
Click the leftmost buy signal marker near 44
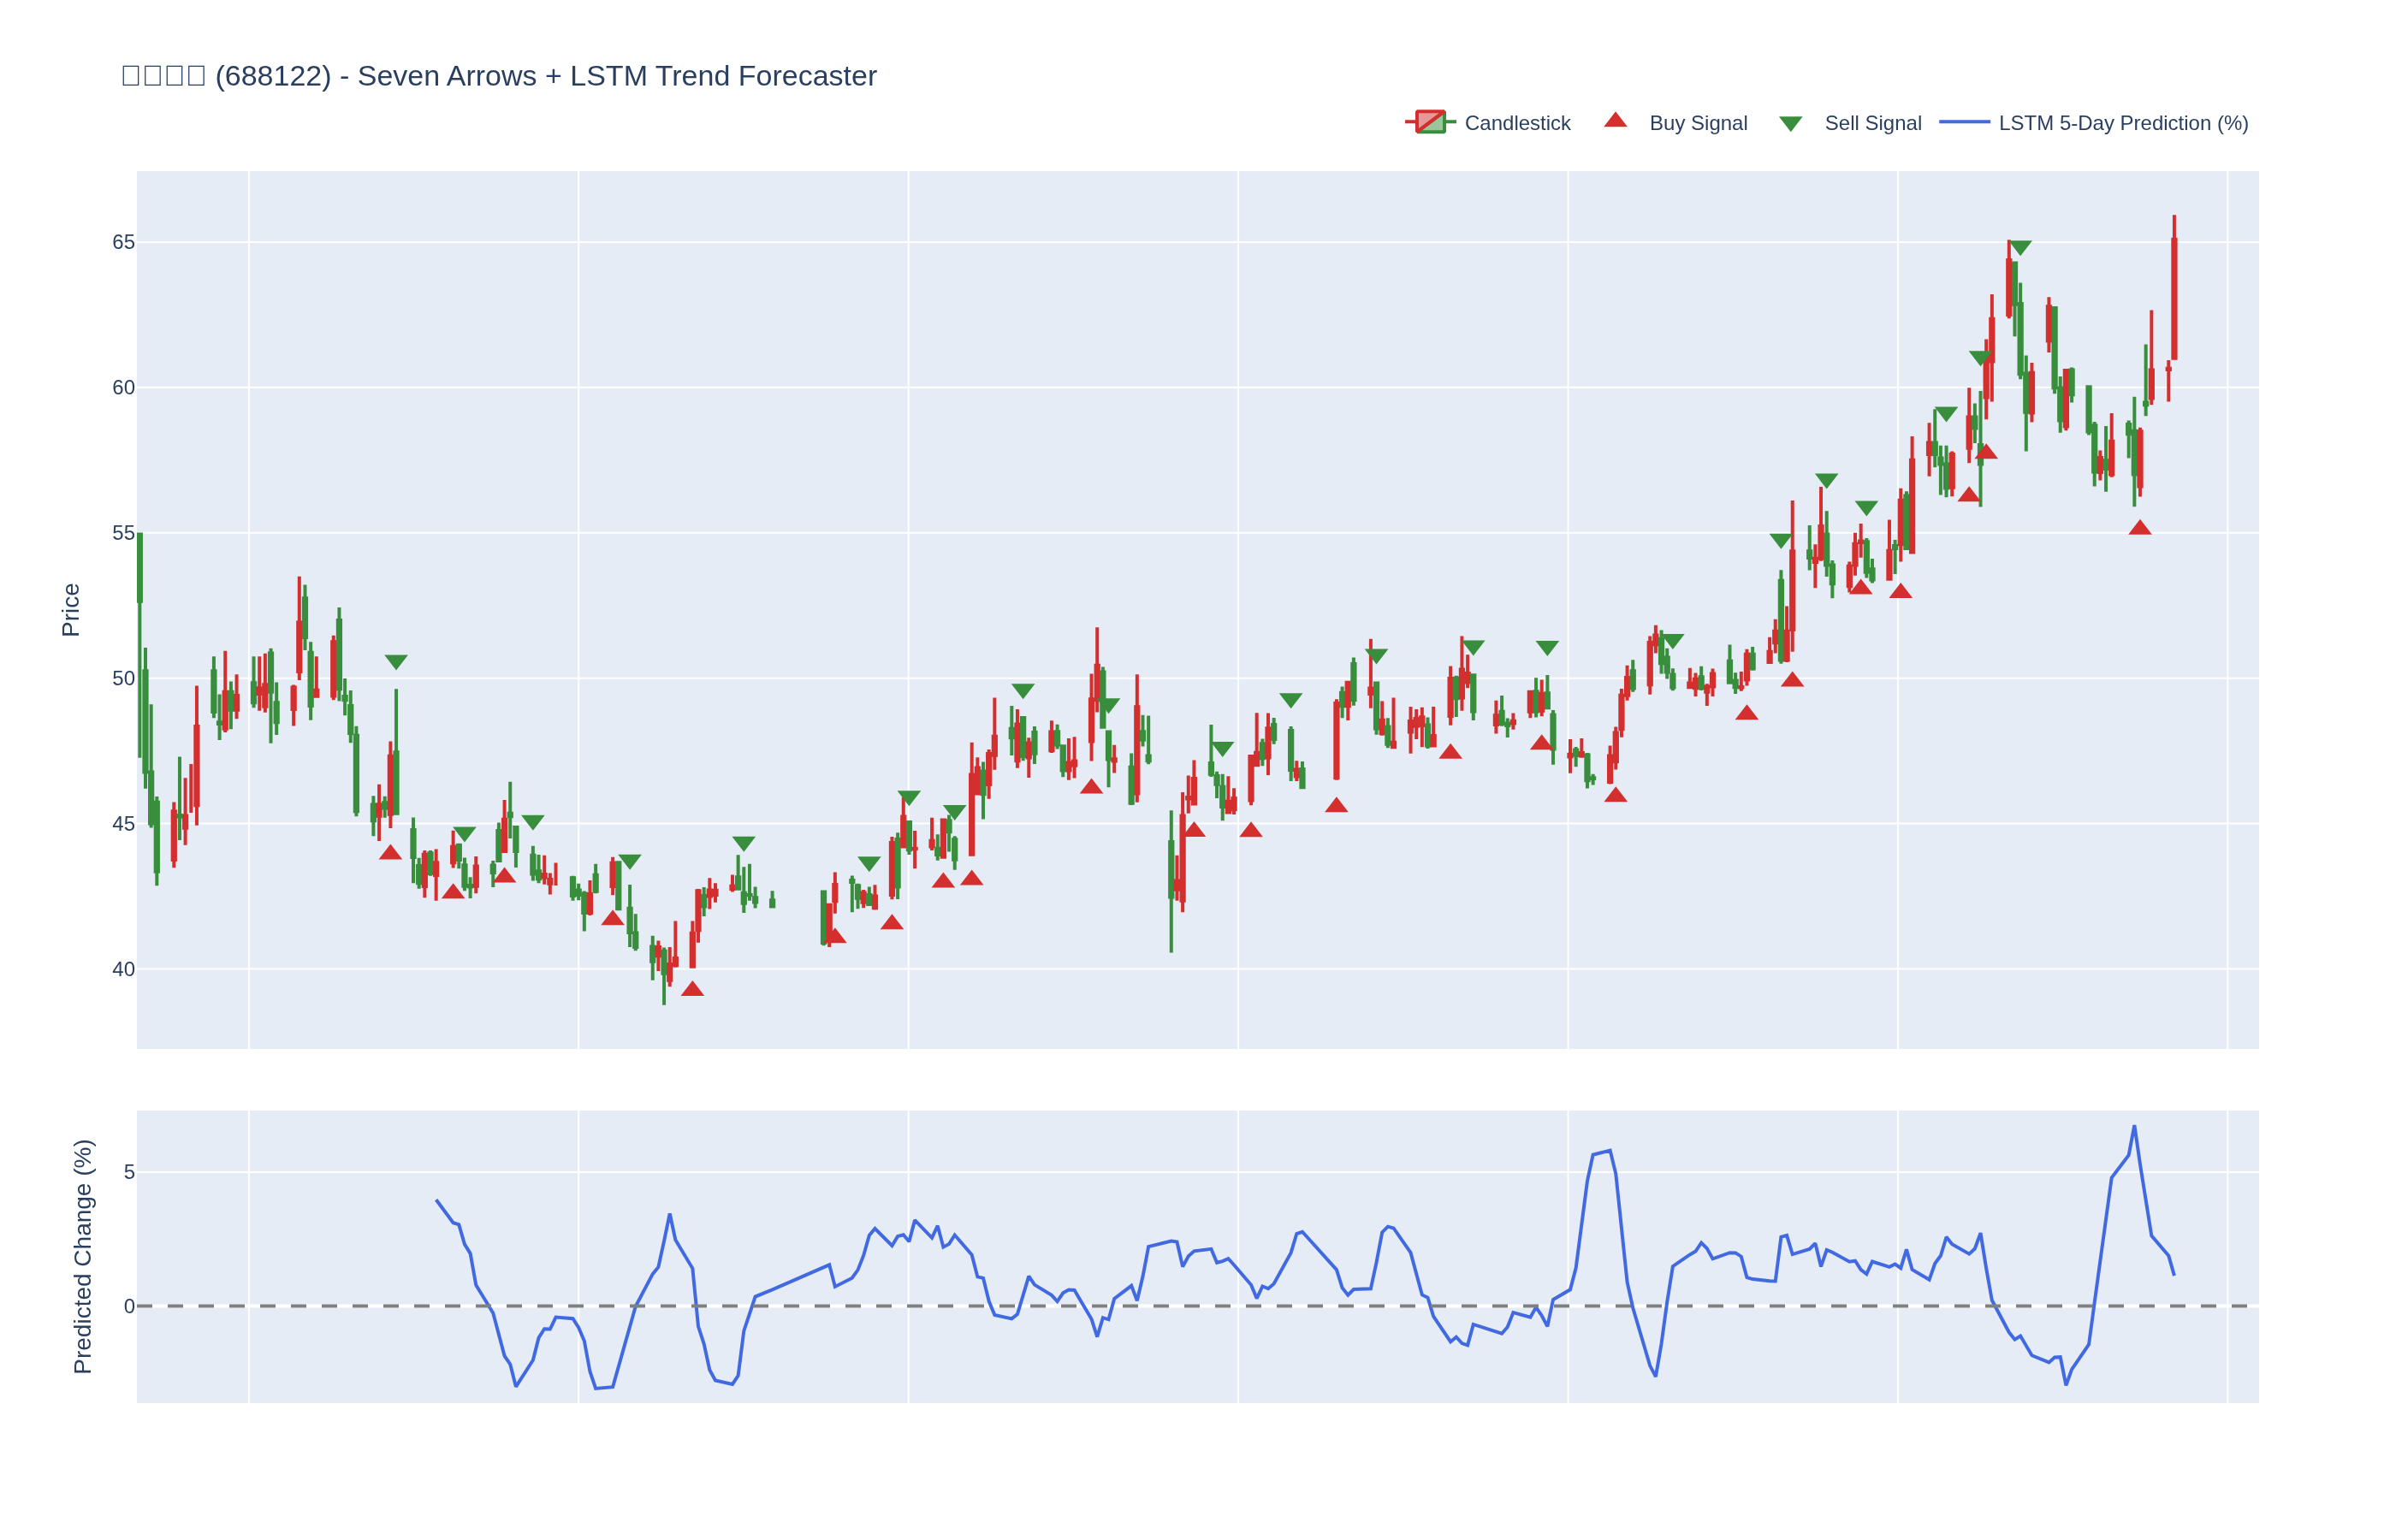(x=390, y=853)
